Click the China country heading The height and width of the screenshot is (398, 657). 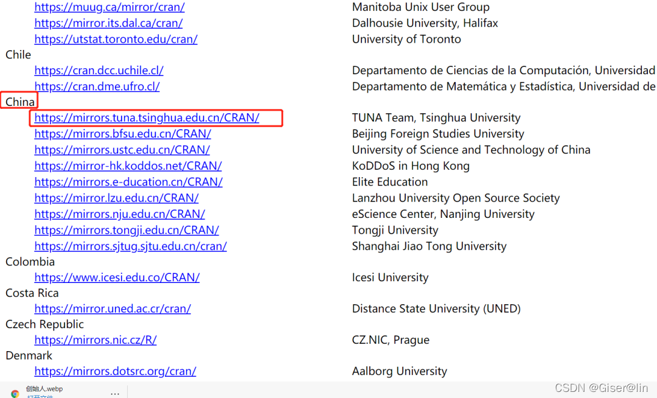click(x=19, y=102)
